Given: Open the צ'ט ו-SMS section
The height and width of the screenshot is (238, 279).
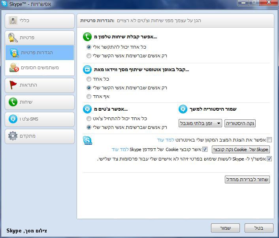Looking at the screenshot, I should point(40,119).
